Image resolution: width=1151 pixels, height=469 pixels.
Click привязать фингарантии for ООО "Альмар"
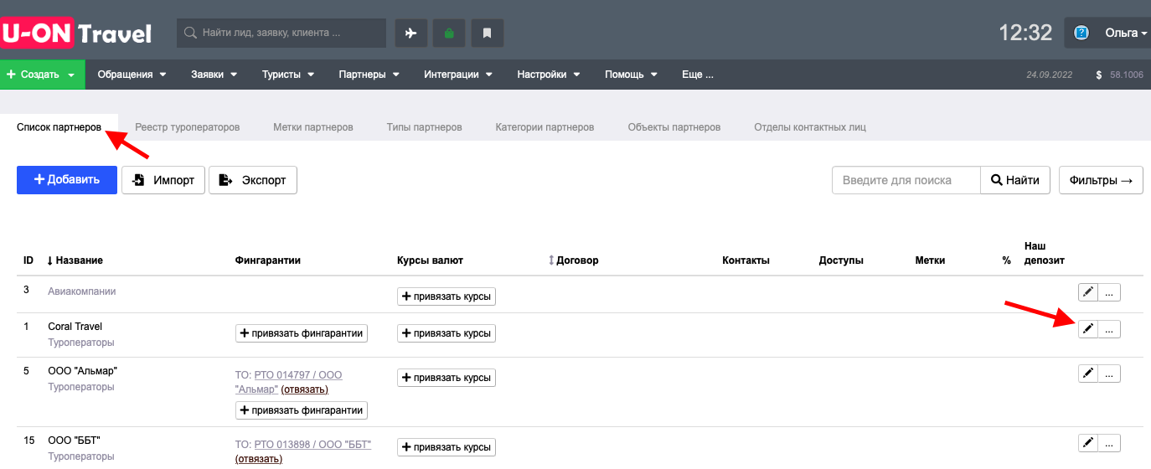[302, 410]
